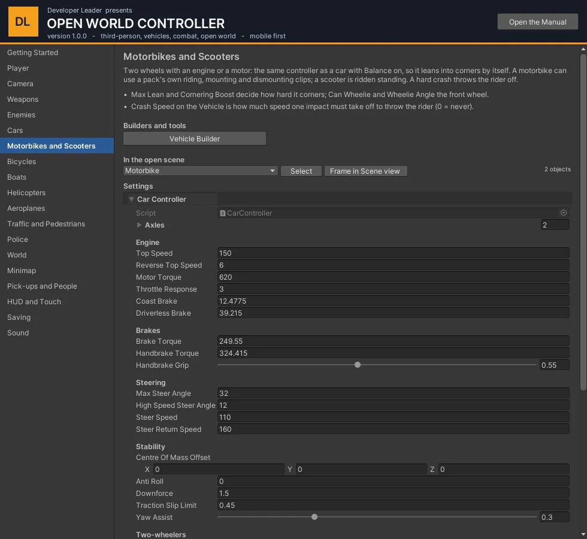Click the Brake Torque field
This screenshot has height=539, width=587.
tap(393, 341)
